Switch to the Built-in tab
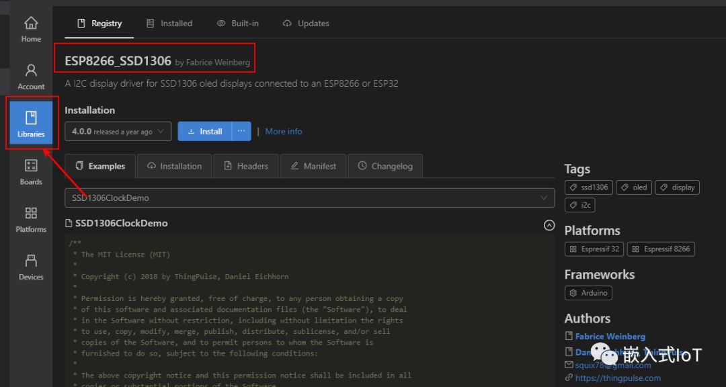This screenshot has width=726, height=387. point(237,24)
